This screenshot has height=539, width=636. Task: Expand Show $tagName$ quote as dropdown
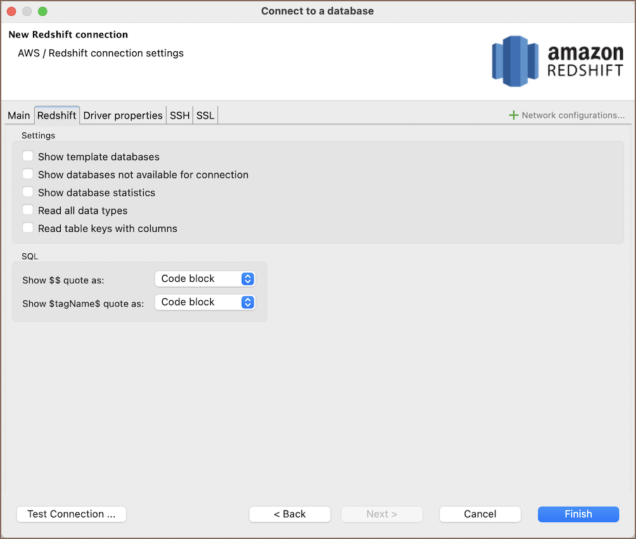point(205,302)
